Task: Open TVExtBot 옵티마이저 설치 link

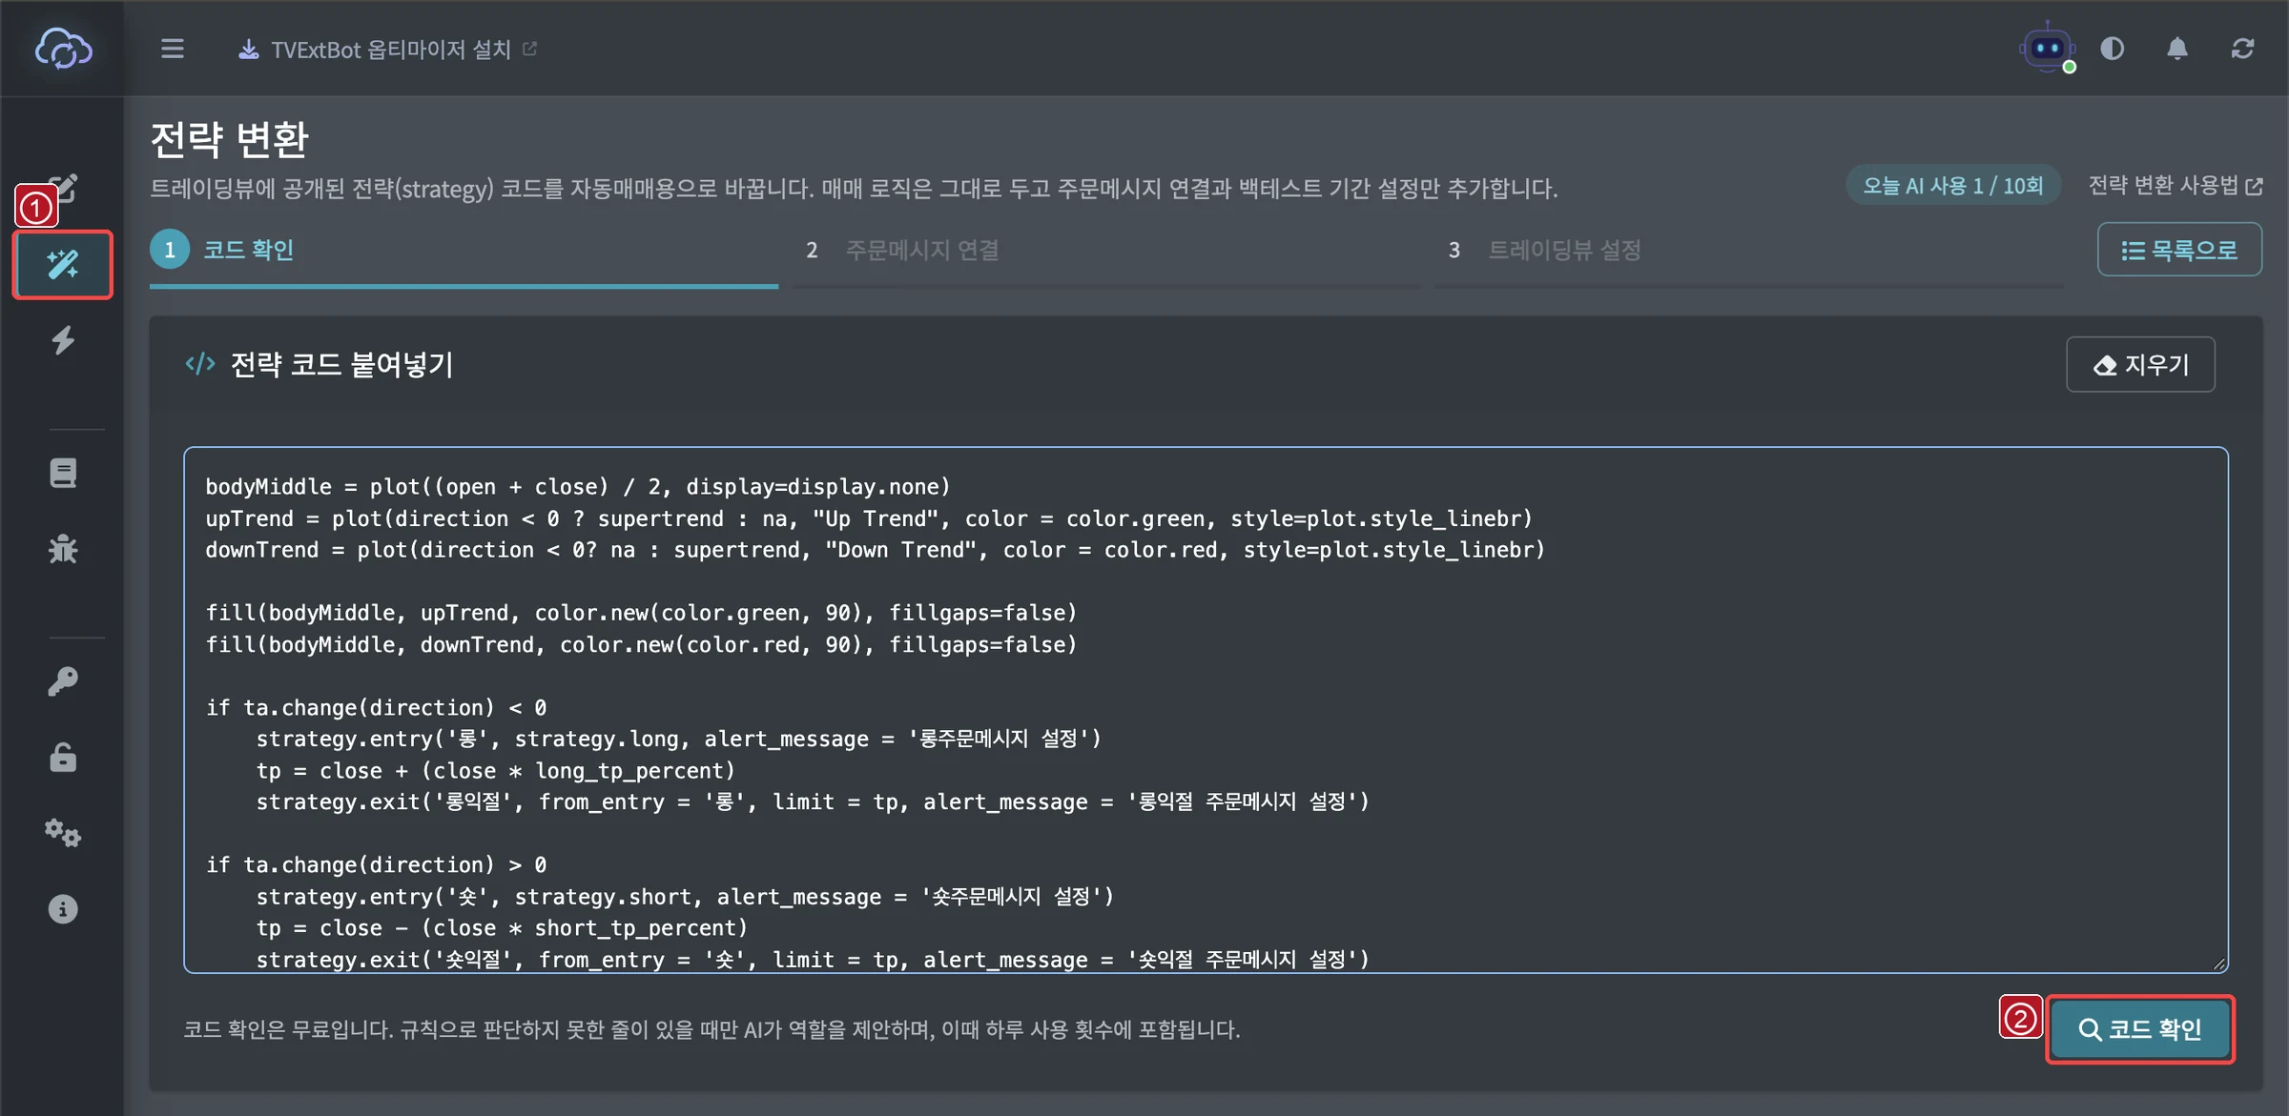Action: click(x=387, y=50)
